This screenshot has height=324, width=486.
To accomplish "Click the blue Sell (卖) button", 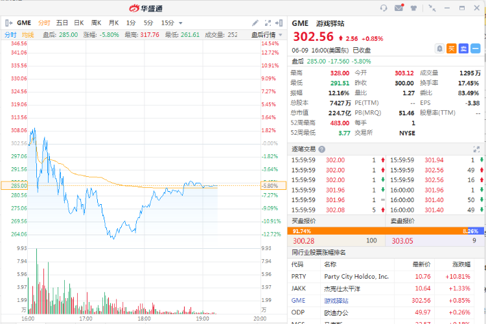I will [x=463, y=49].
